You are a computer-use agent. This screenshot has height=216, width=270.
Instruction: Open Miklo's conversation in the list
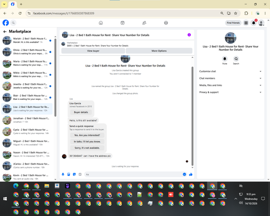(27, 75)
